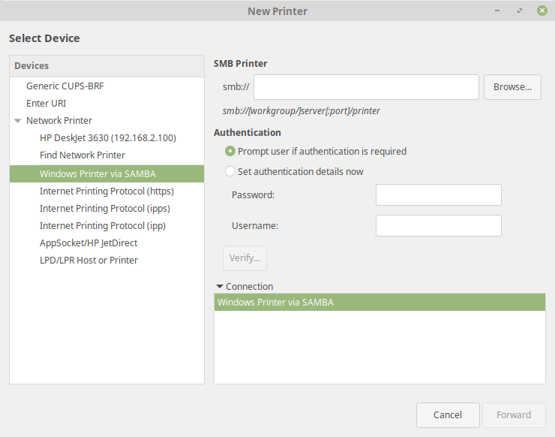555x437 pixels.
Task: Select Internet Printing Protocol (https)
Action: pos(106,191)
